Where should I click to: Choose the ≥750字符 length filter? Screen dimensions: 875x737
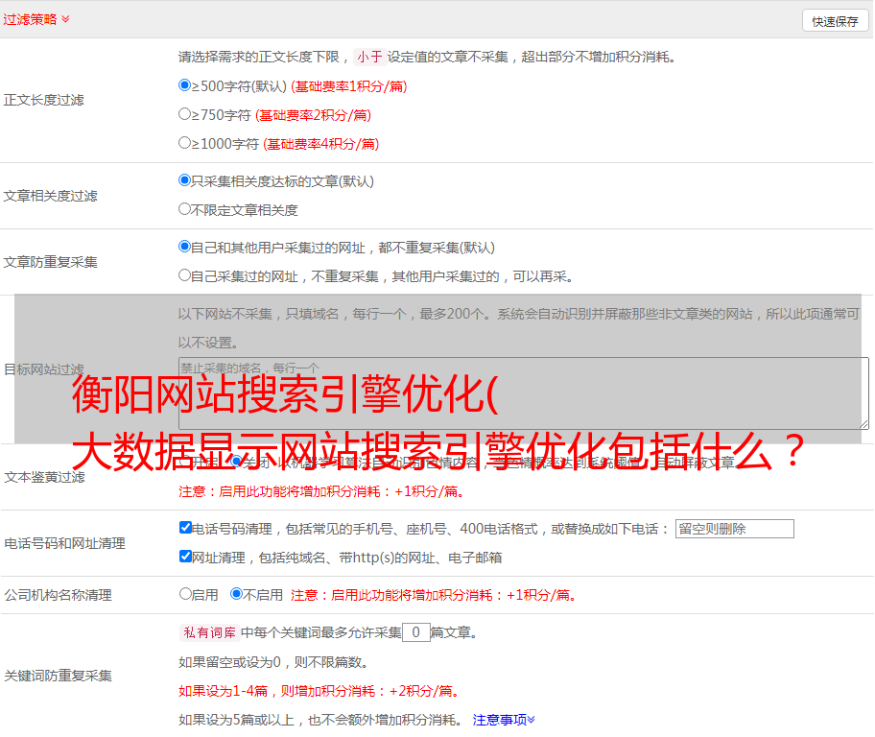tap(185, 114)
